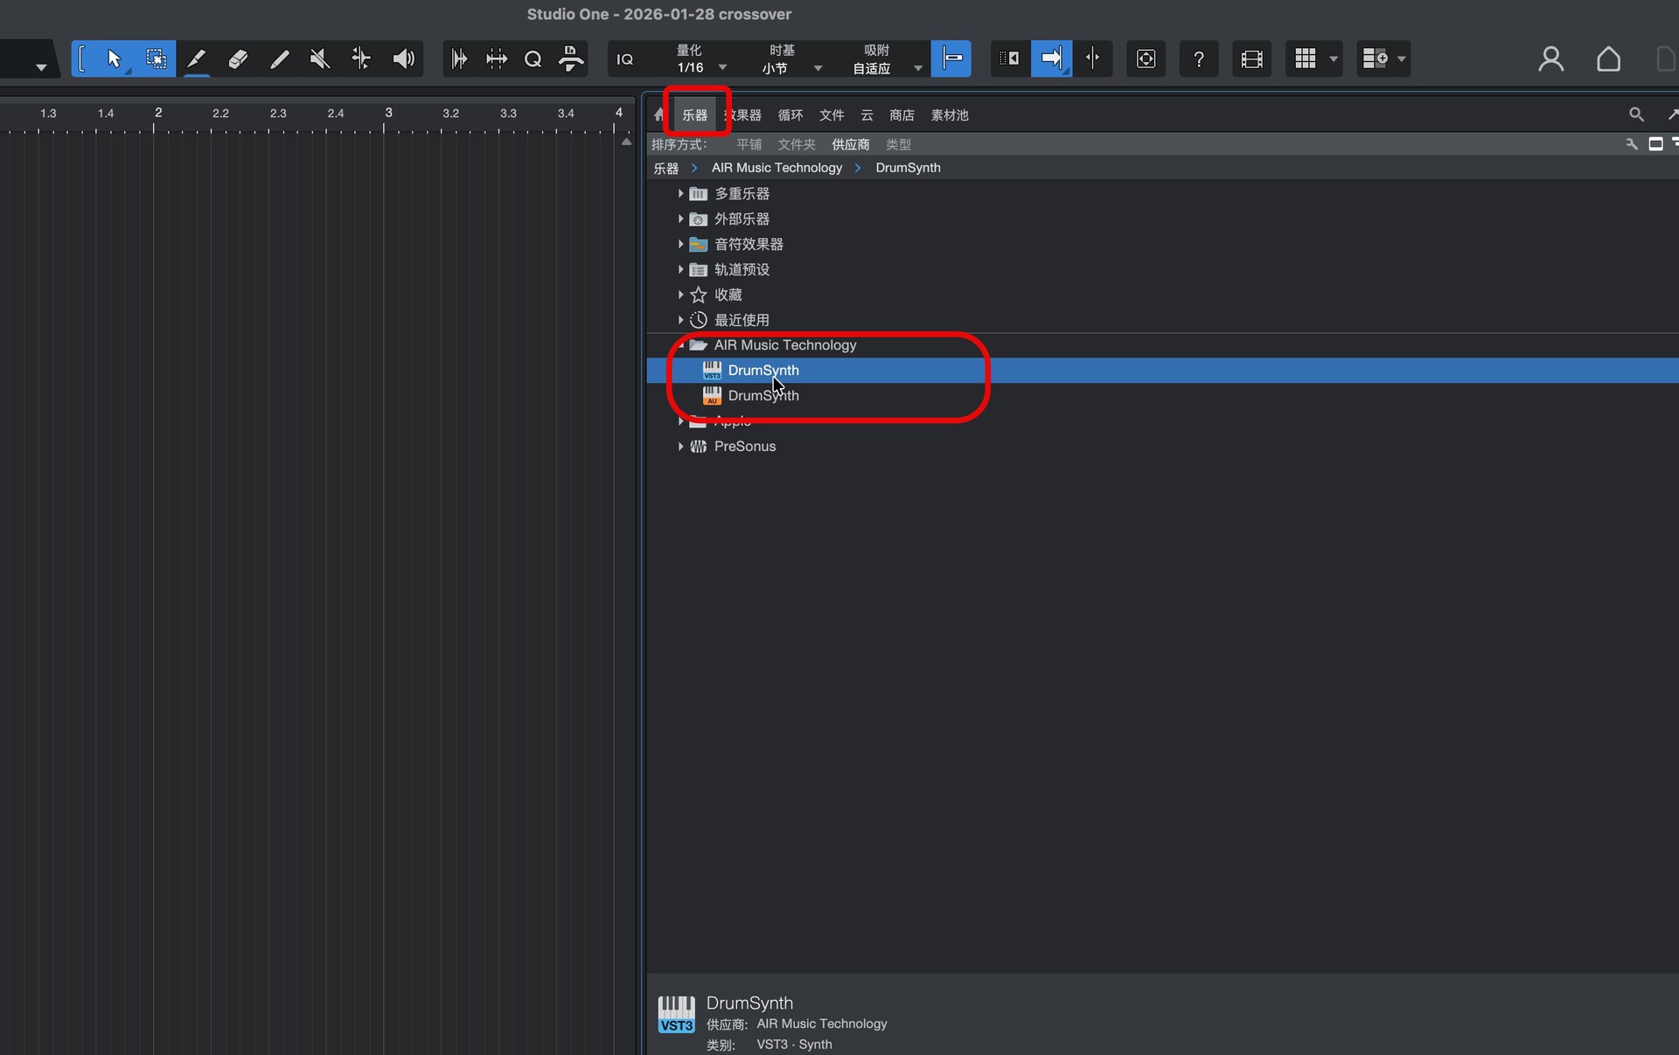
Task: Sort browser by 平铺 (flat)
Action: 749,144
